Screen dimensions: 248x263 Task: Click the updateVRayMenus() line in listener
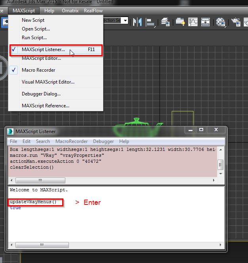tap(33, 202)
